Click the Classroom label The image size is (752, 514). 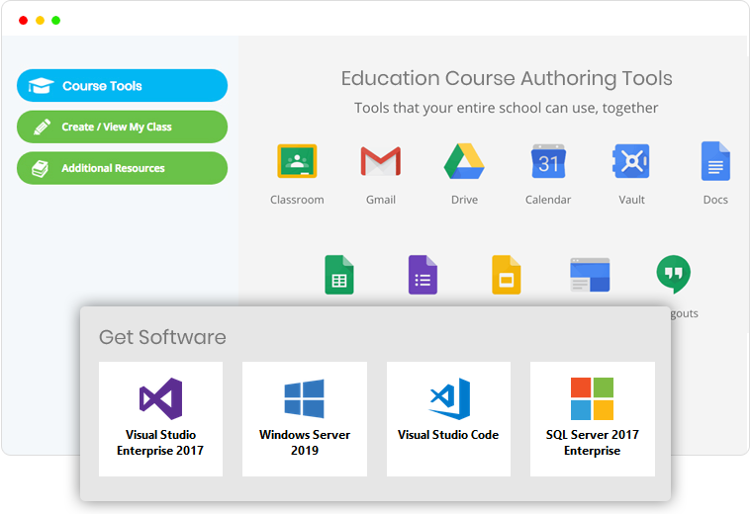pos(297,200)
